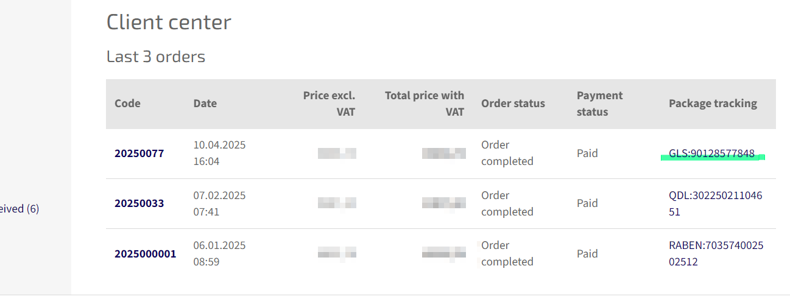
Task: Click the Last 3 orders heading
Action: [155, 57]
